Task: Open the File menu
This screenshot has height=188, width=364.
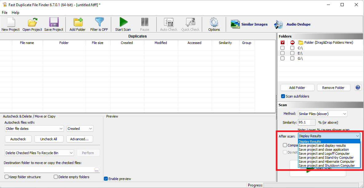Action: [5, 13]
